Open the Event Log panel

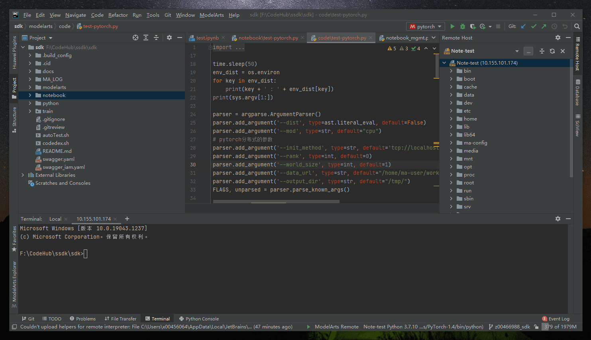[556, 319]
